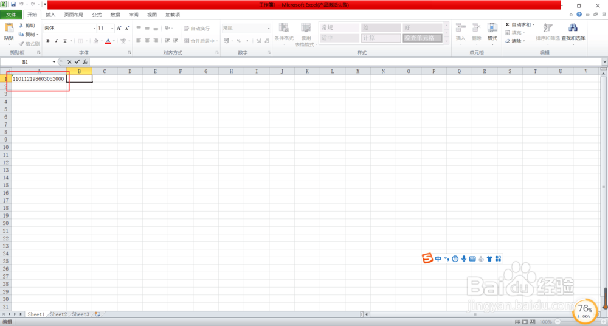The width and height of the screenshot is (608, 326).
Task: Click the comma style button
Action: [247, 41]
